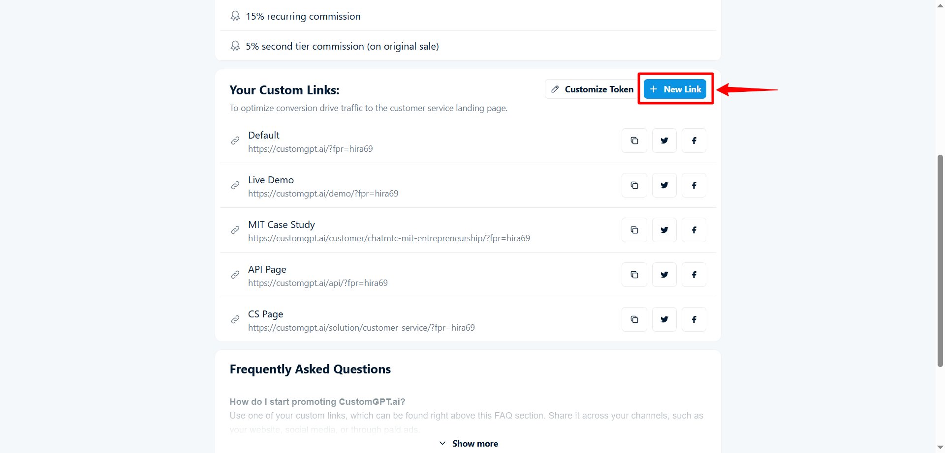Copy the Default link
The image size is (945, 453).
pos(634,141)
